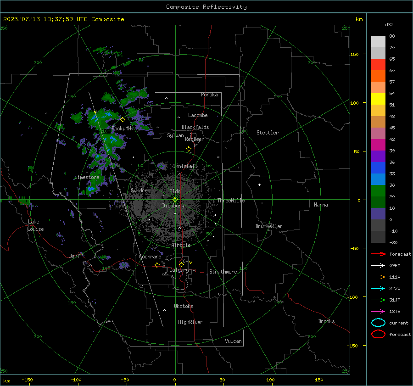This screenshot has width=413, height=386.
Task: Select the light gray 80 dBZ swatch
Action: click(378, 41)
